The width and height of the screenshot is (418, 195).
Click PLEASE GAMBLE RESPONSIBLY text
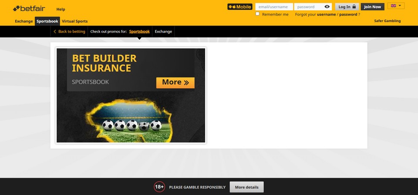pos(197,187)
